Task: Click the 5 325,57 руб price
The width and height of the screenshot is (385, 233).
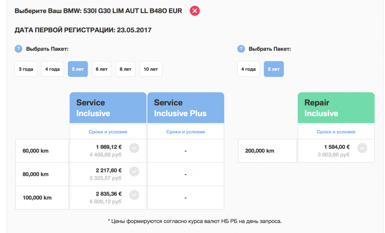Action: [x=105, y=178]
